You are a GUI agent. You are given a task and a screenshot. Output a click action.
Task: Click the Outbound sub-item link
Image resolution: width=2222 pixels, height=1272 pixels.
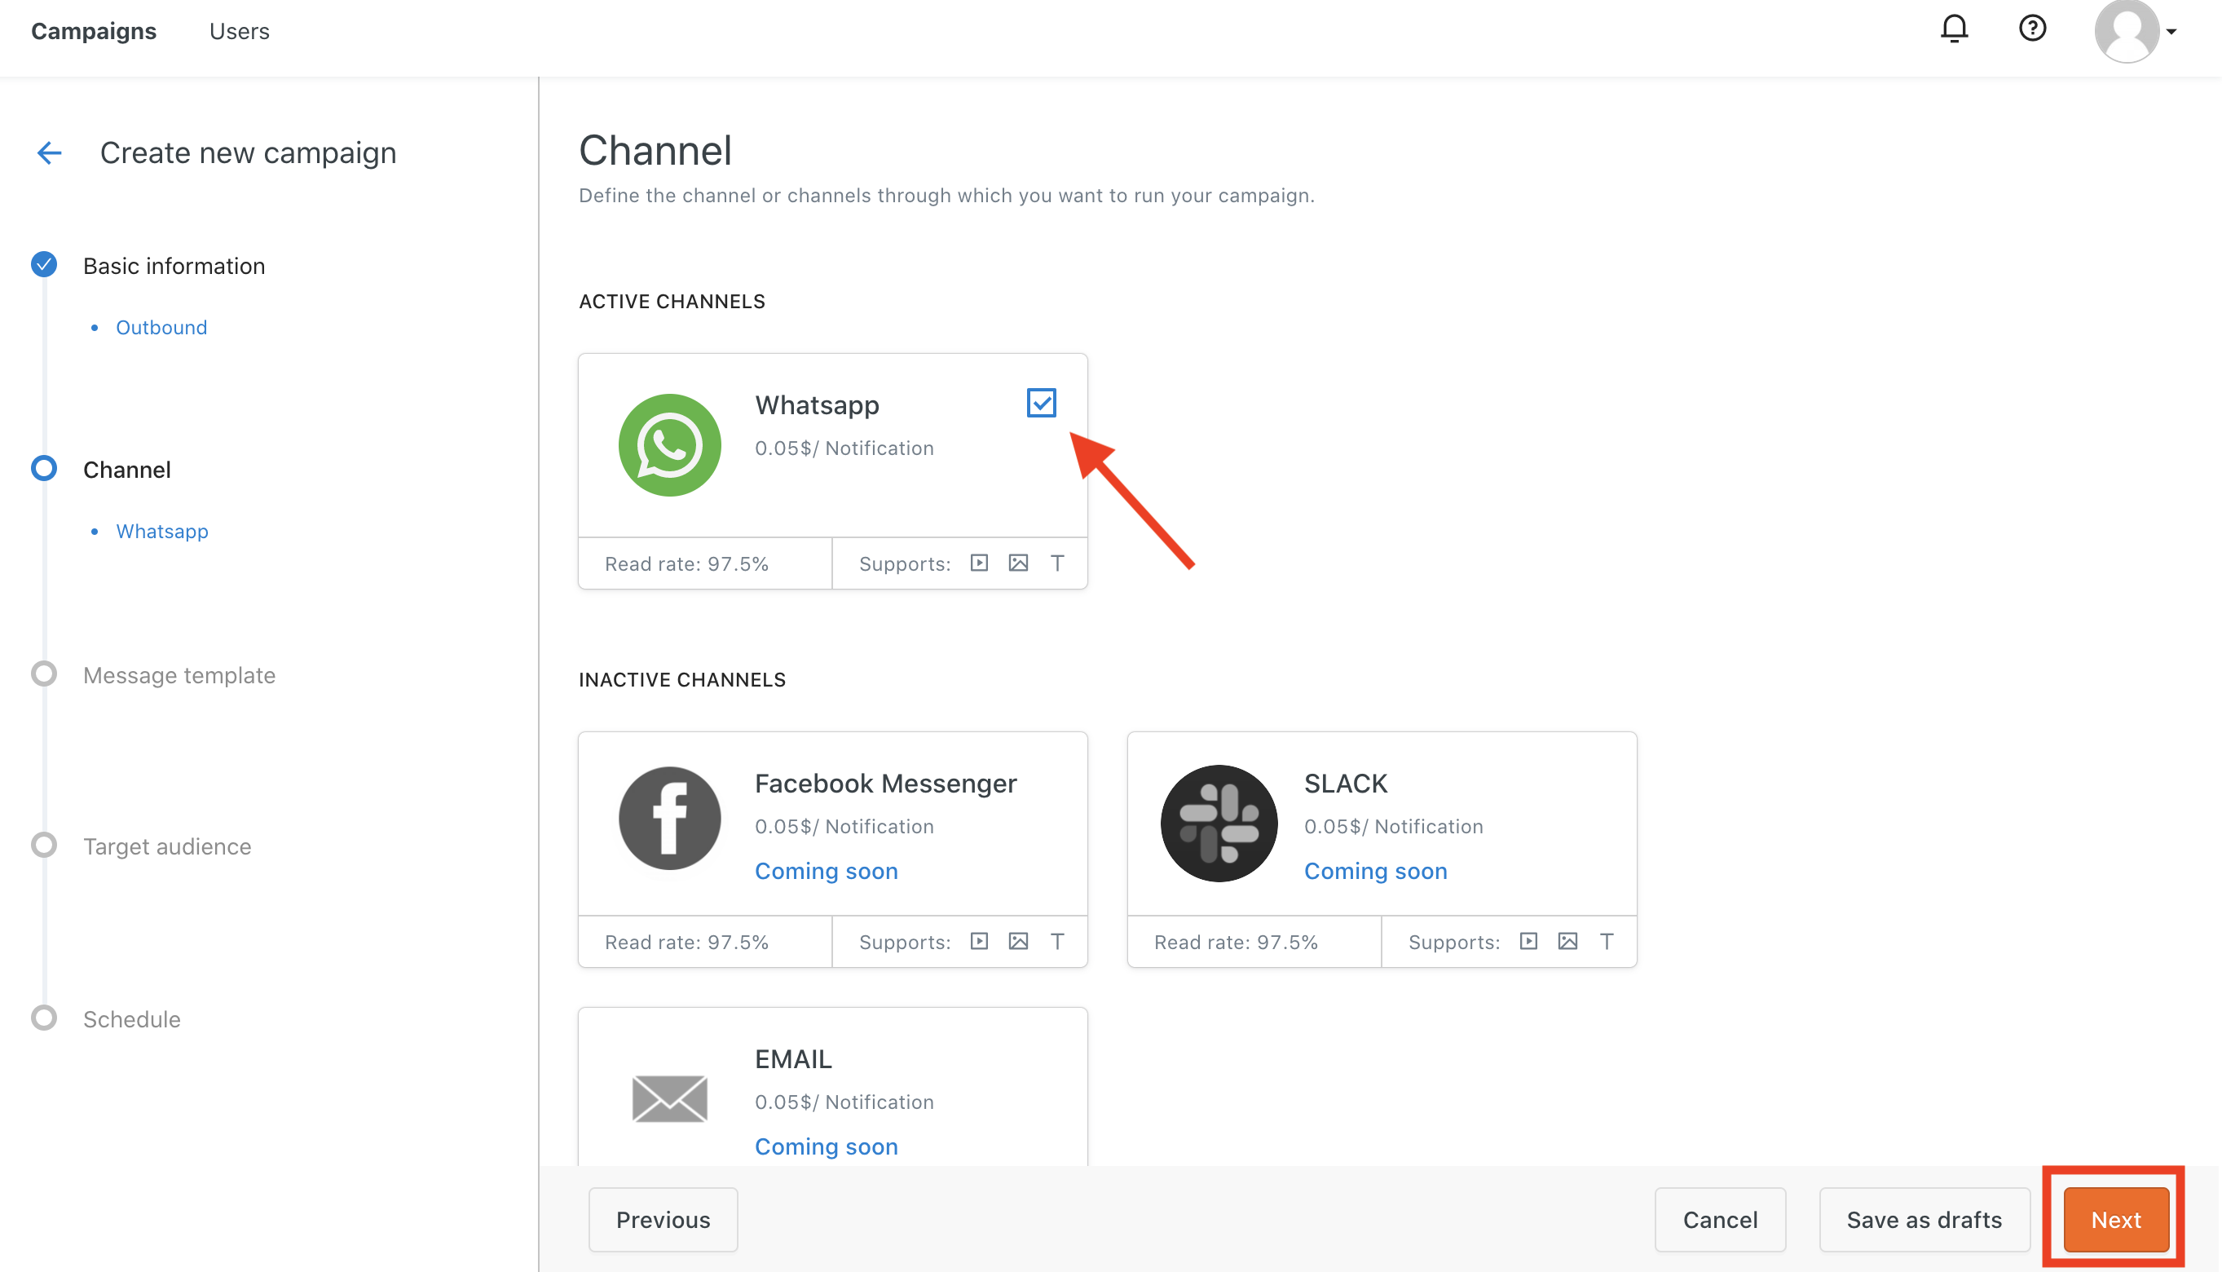click(161, 328)
